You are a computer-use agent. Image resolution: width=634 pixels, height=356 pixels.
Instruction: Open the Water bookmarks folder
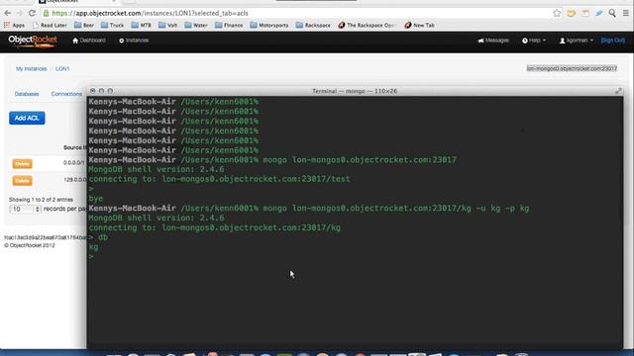196,25
